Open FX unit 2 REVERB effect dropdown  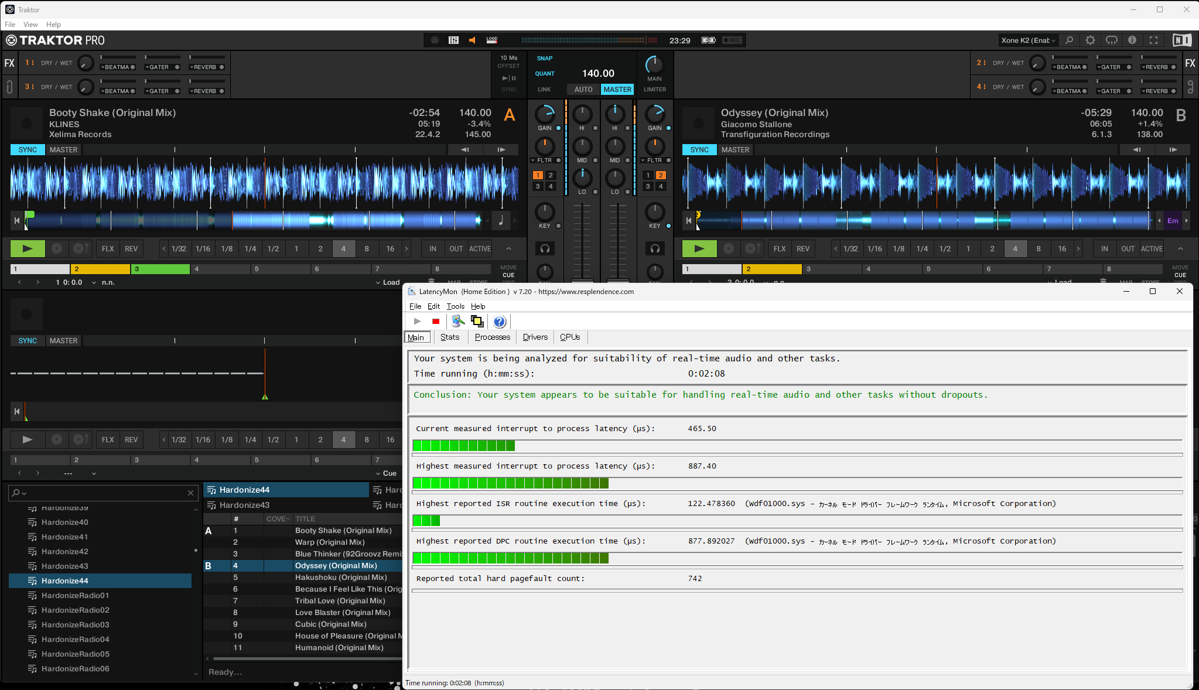[1158, 67]
